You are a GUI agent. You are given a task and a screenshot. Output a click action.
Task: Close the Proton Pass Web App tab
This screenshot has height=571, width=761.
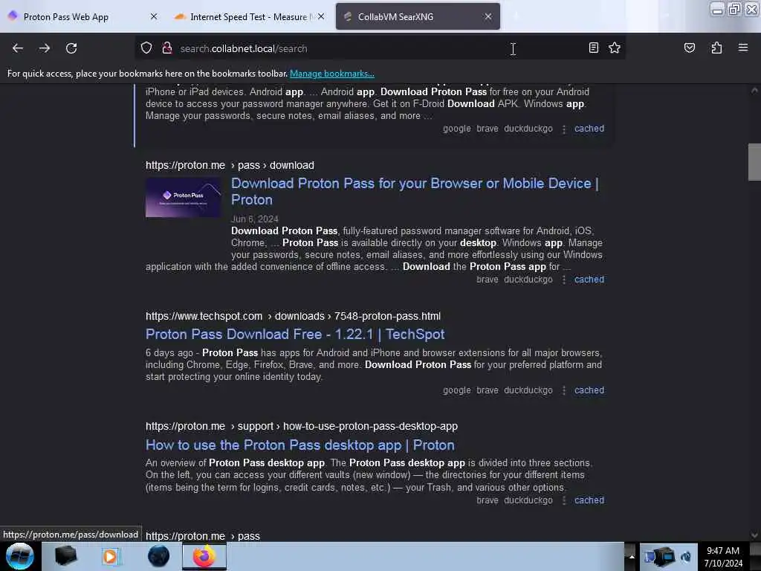point(154,16)
